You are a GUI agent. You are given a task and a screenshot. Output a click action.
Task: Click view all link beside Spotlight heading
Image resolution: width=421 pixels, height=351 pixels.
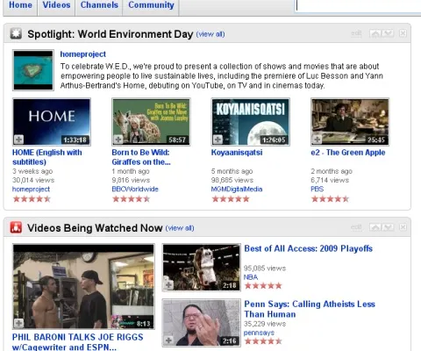210,34
